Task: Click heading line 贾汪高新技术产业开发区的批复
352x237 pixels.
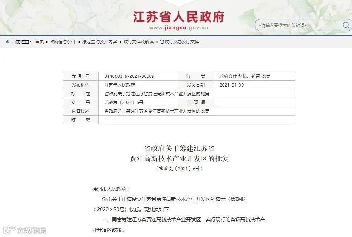Action: pos(179,158)
